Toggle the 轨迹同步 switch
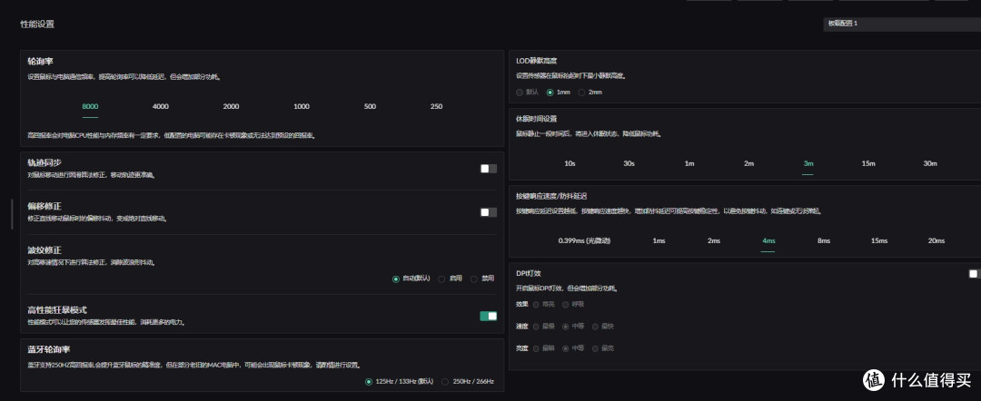 tap(488, 169)
